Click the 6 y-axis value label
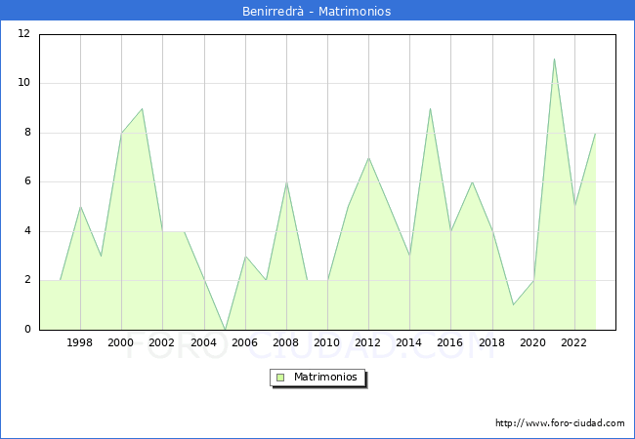This screenshot has height=439, width=635. 27,182
